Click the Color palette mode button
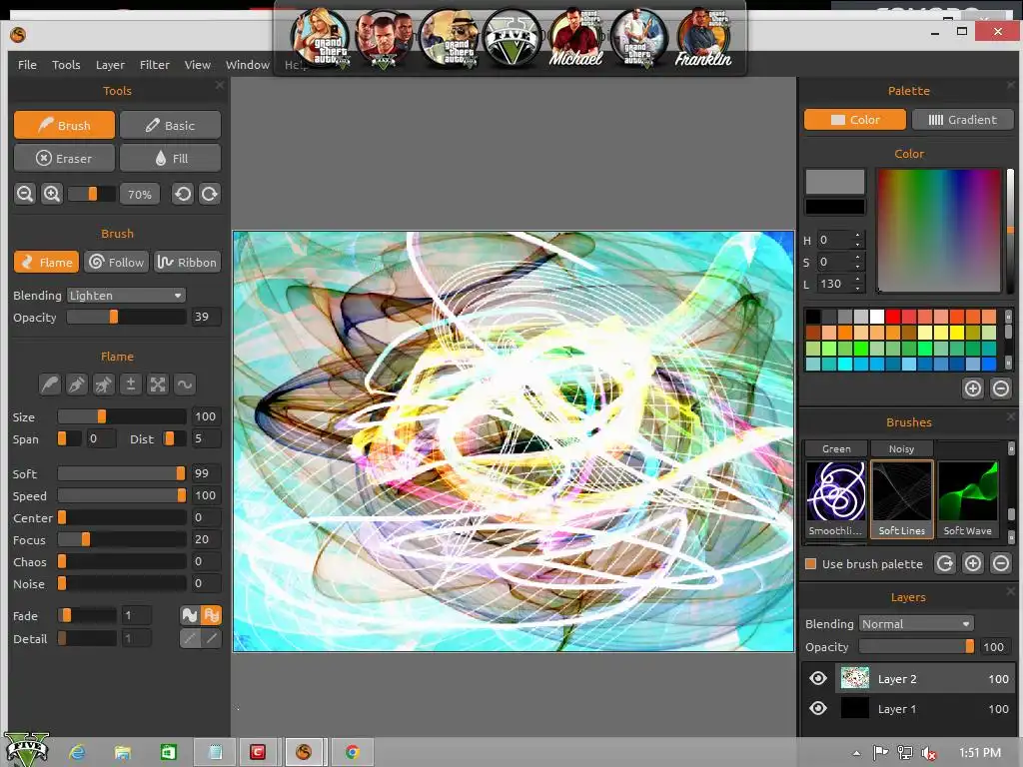This screenshot has width=1023, height=767. [855, 120]
